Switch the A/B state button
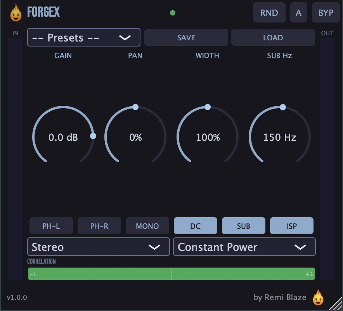Viewport: 343px width, 311px height. coord(299,13)
